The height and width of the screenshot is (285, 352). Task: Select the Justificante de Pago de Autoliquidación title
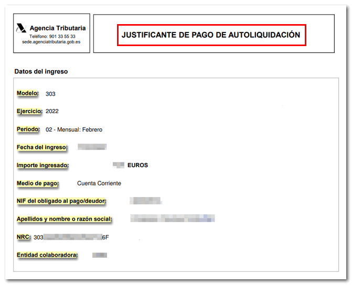[x=211, y=35]
